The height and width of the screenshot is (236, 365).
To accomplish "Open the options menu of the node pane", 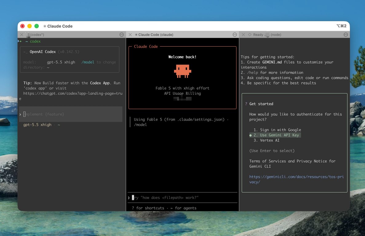I will pos(346,35).
